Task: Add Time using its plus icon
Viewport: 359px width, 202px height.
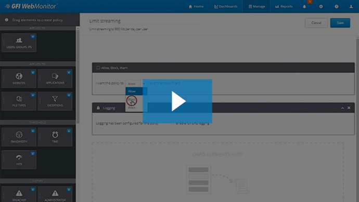Action: click(69, 131)
